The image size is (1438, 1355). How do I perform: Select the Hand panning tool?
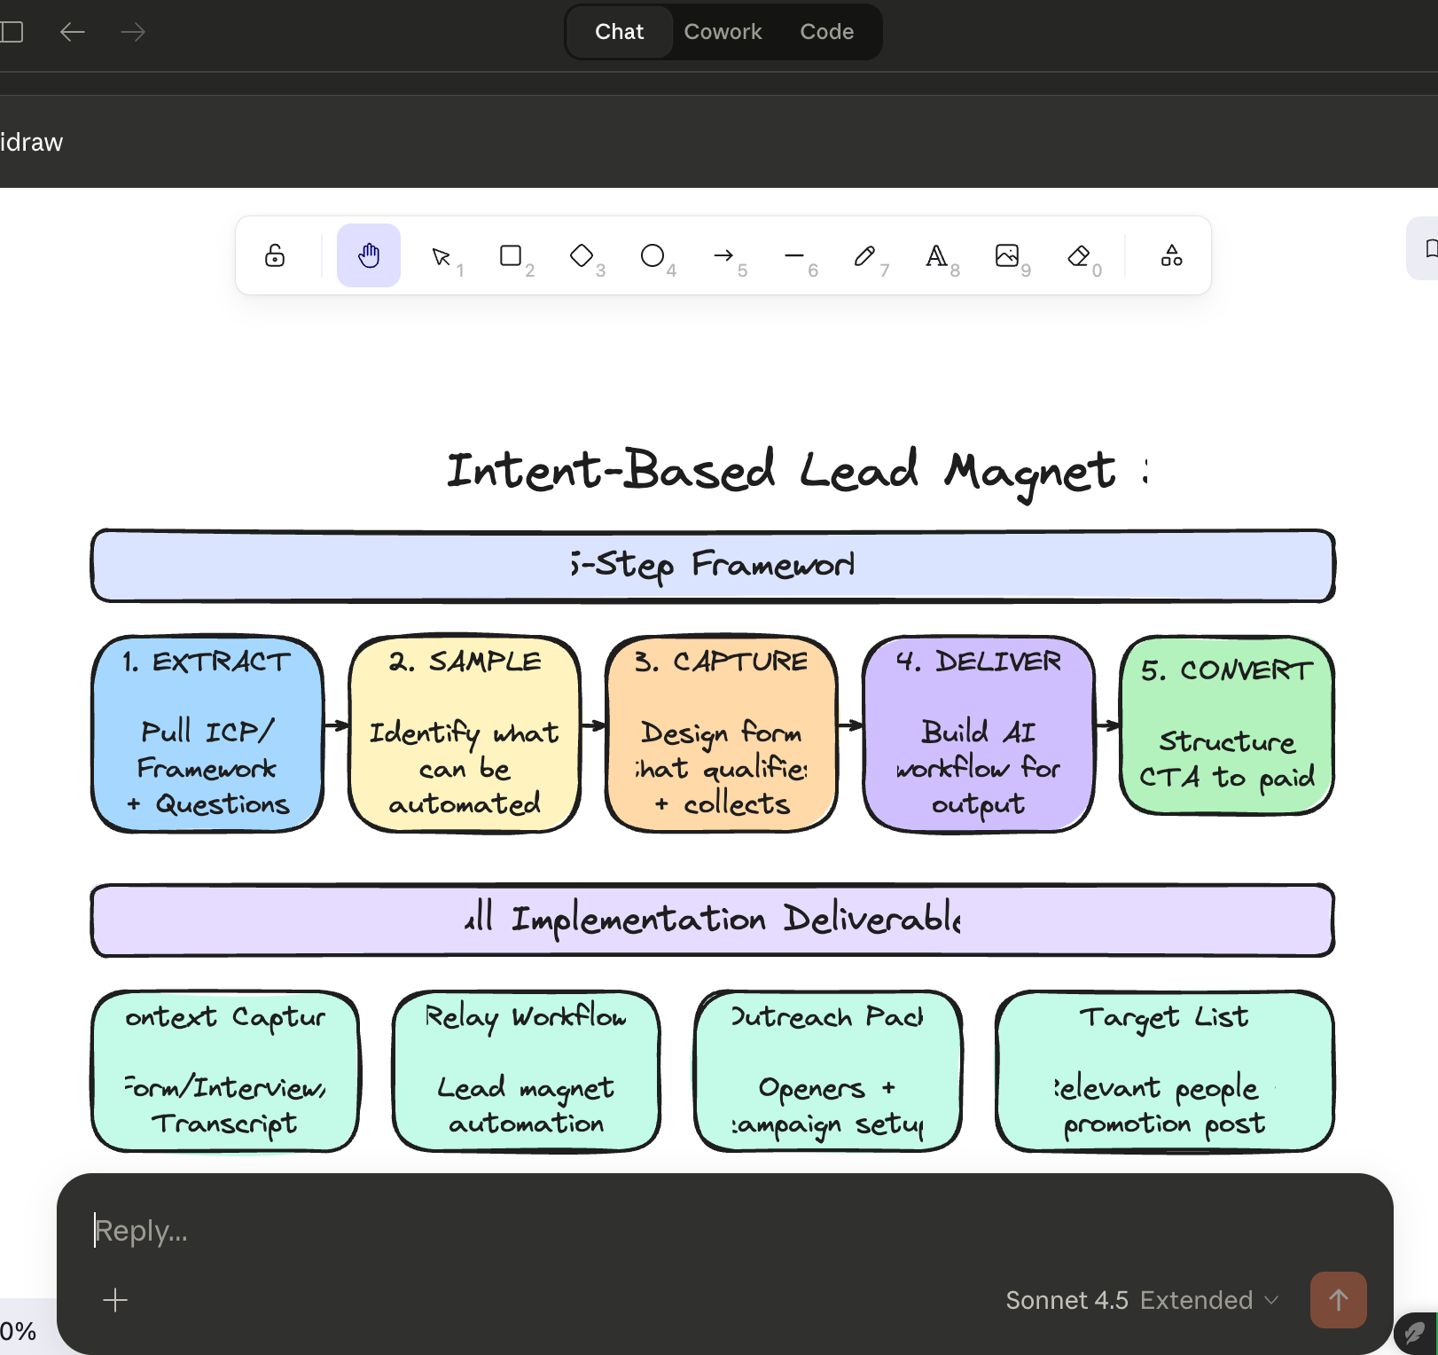tap(369, 255)
